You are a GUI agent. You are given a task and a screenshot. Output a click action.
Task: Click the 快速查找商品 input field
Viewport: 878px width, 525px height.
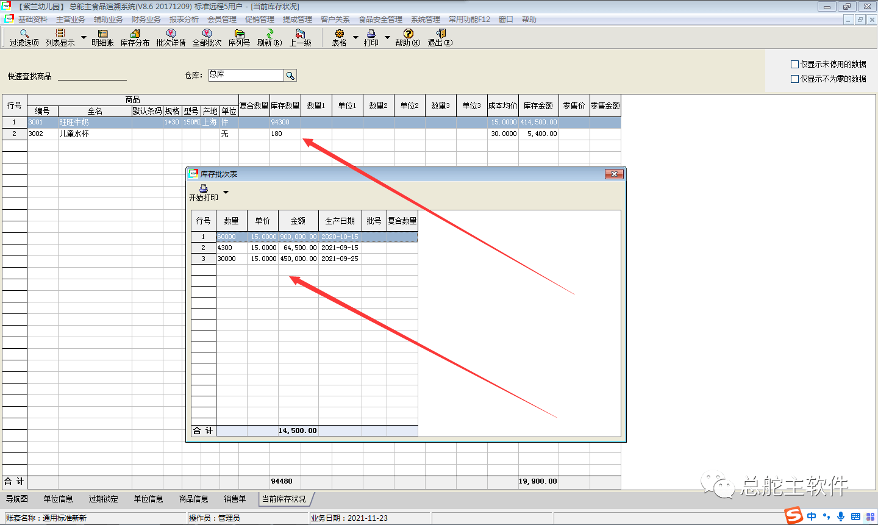[x=92, y=76]
